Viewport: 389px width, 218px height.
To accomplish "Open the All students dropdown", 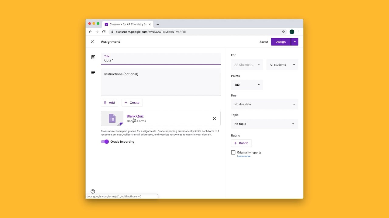I will [x=282, y=64].
